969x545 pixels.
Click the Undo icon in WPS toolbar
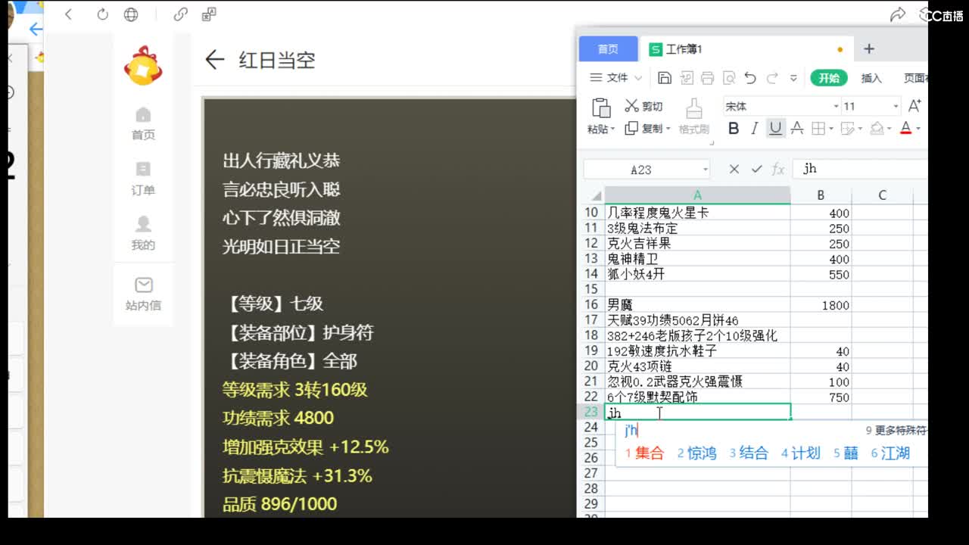[x=749, y=77]
